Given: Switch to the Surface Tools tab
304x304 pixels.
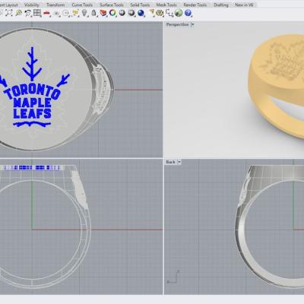Looking at the screenshot, I should click(x=112, y=5).
